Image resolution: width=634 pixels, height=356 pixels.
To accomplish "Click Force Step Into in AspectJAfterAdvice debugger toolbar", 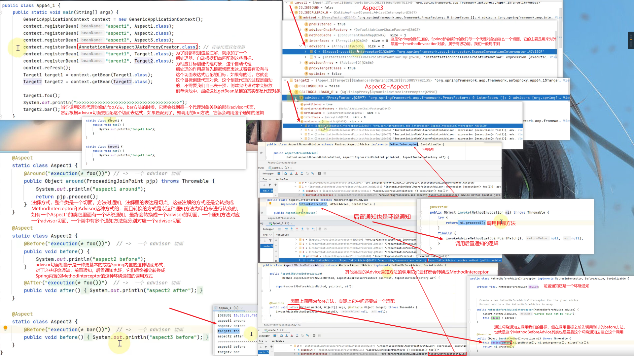I will point(297,229).
